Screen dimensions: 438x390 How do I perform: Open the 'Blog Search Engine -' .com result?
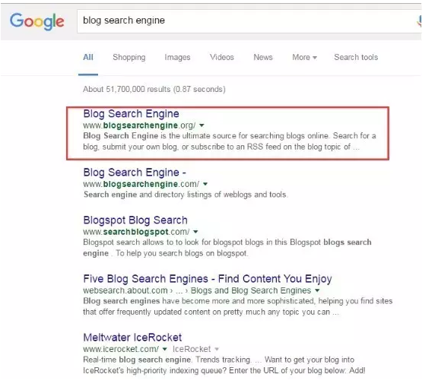(x=135, y=173)
